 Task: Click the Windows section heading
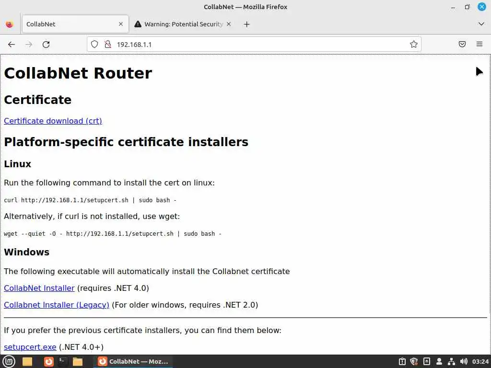[x=27, y=252]
